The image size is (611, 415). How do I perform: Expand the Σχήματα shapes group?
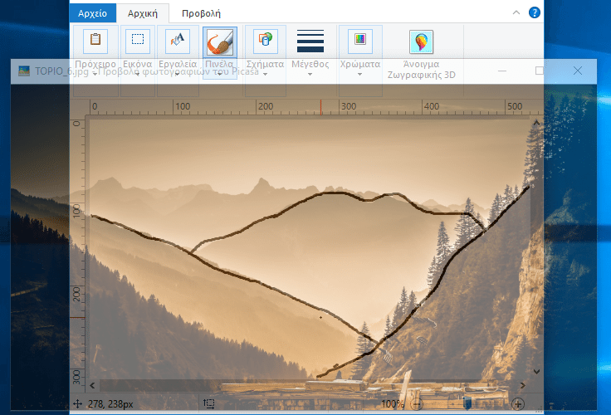coord(265,61)
